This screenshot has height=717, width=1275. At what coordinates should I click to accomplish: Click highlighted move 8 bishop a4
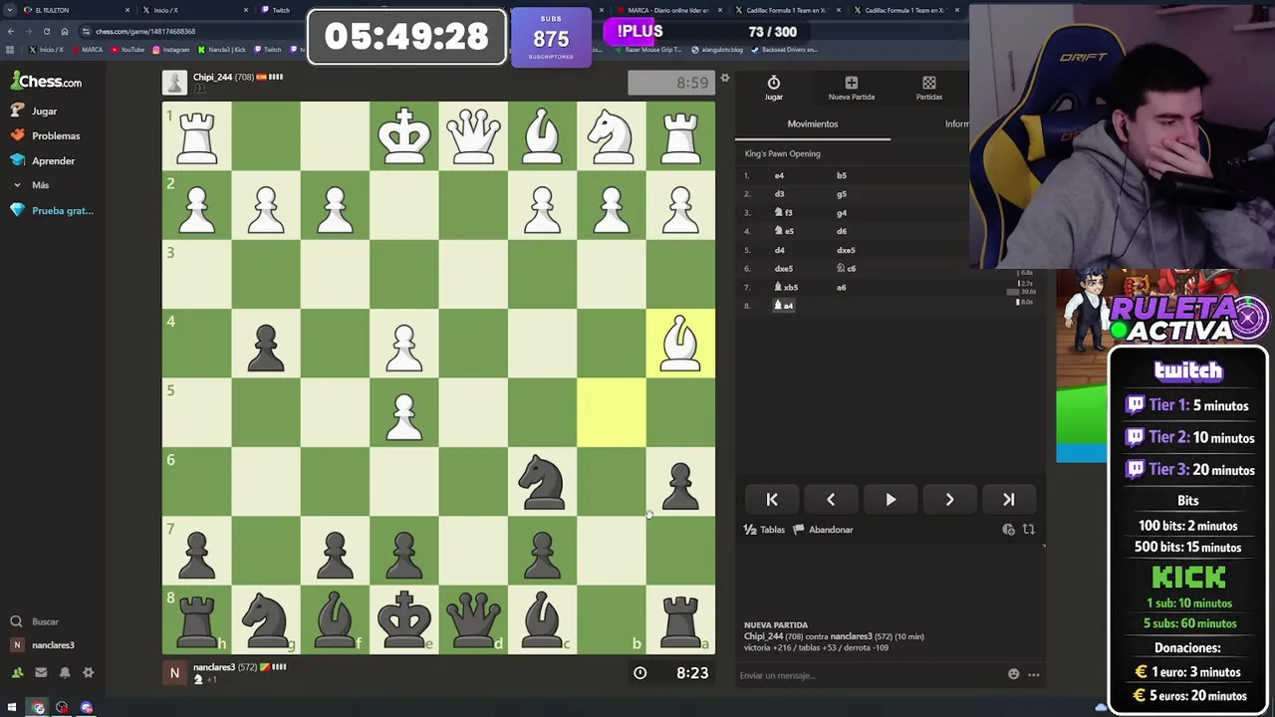(784, 306)
